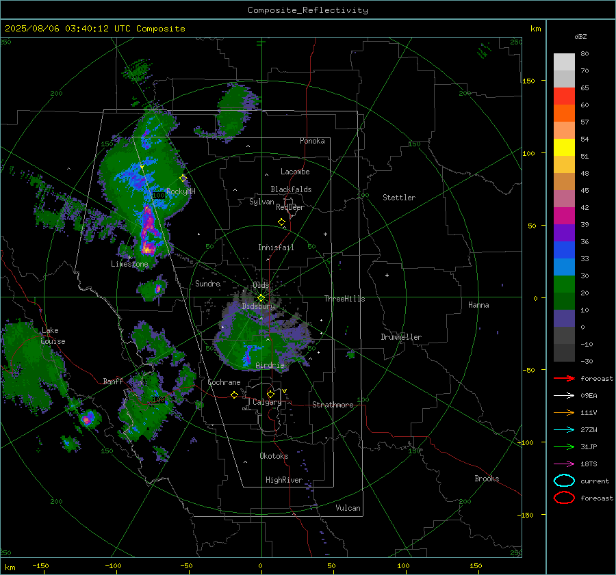Click the red 60-65 dBZ swatch
The image size is (616, 575).
tap(564, 96)
